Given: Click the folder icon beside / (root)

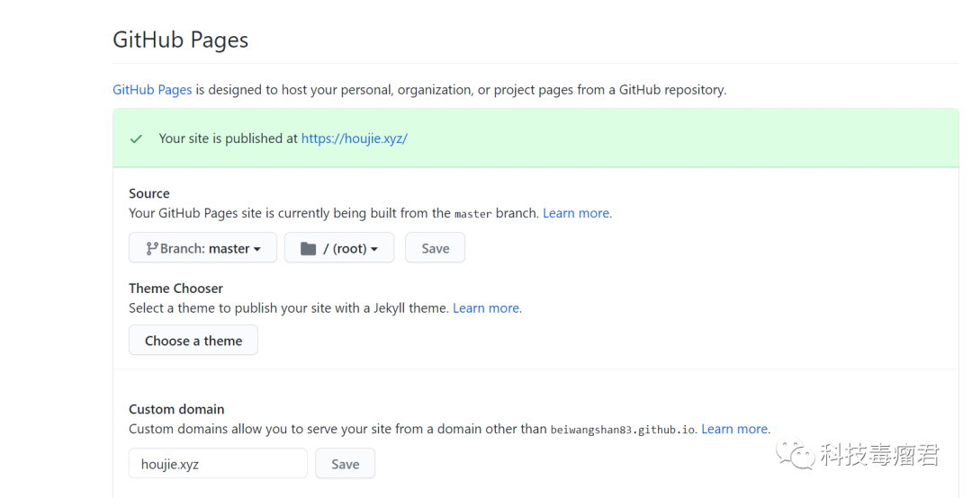Looking at the screenshot, I should pyautogui.click(x=308, y=248).
